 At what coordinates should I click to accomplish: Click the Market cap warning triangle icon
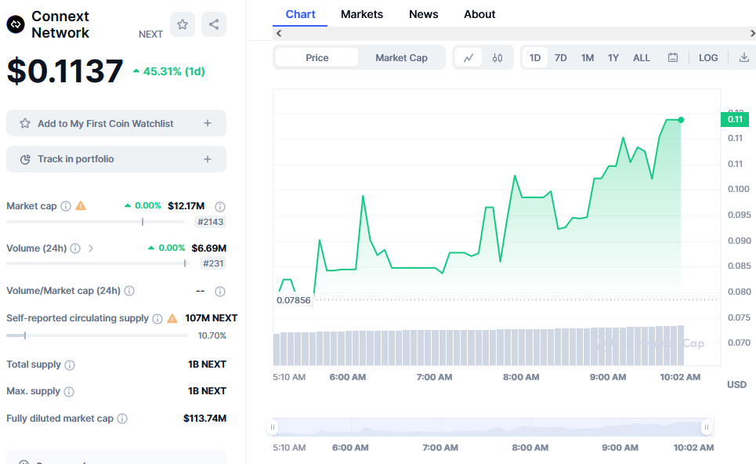tap(81, 206)
